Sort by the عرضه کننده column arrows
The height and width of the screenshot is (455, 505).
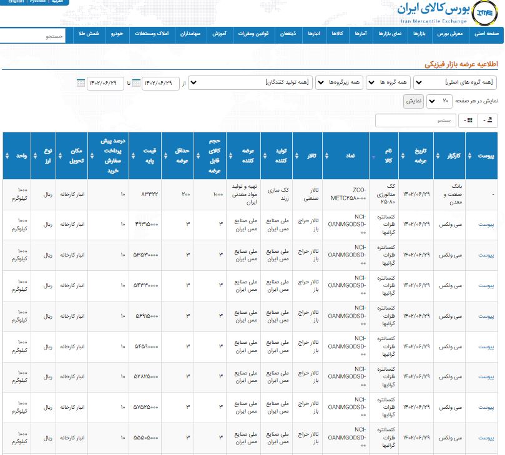(x=230, y=156)
